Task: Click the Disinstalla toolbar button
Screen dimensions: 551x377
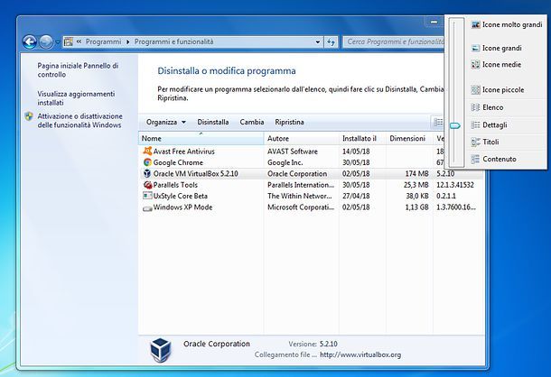Action: [213, 122]
